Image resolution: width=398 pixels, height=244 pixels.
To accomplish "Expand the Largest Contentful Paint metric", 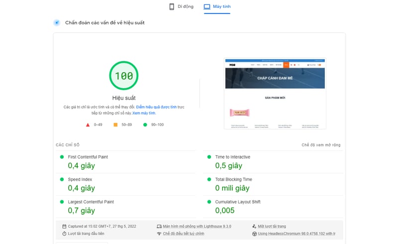I will [91, 202].
